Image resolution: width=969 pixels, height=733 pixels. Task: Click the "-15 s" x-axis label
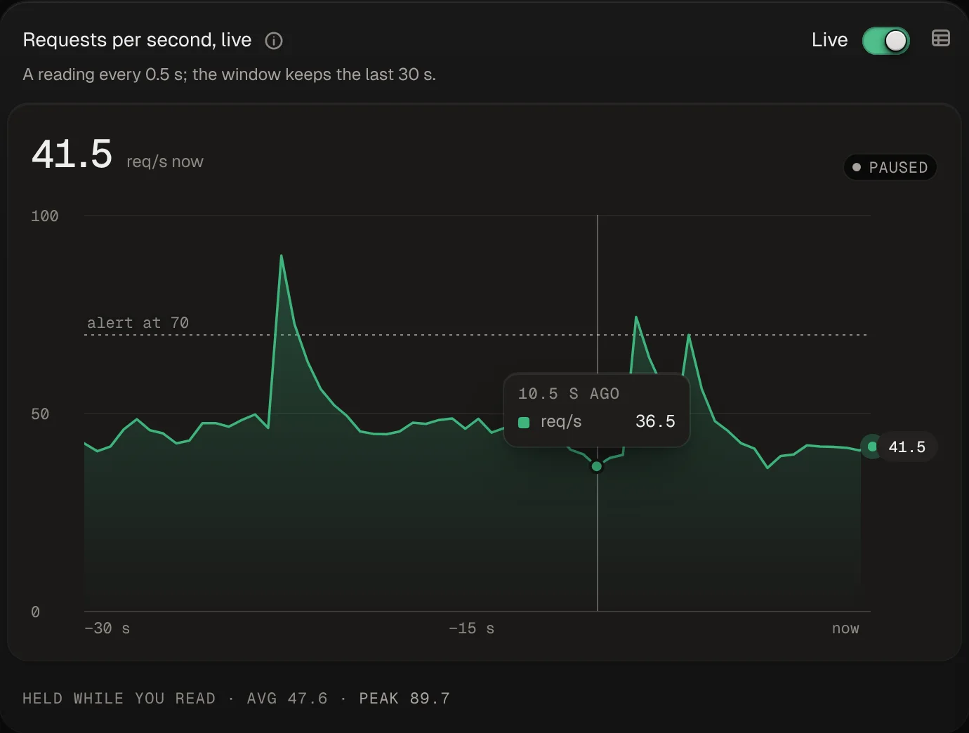point(471,628)
